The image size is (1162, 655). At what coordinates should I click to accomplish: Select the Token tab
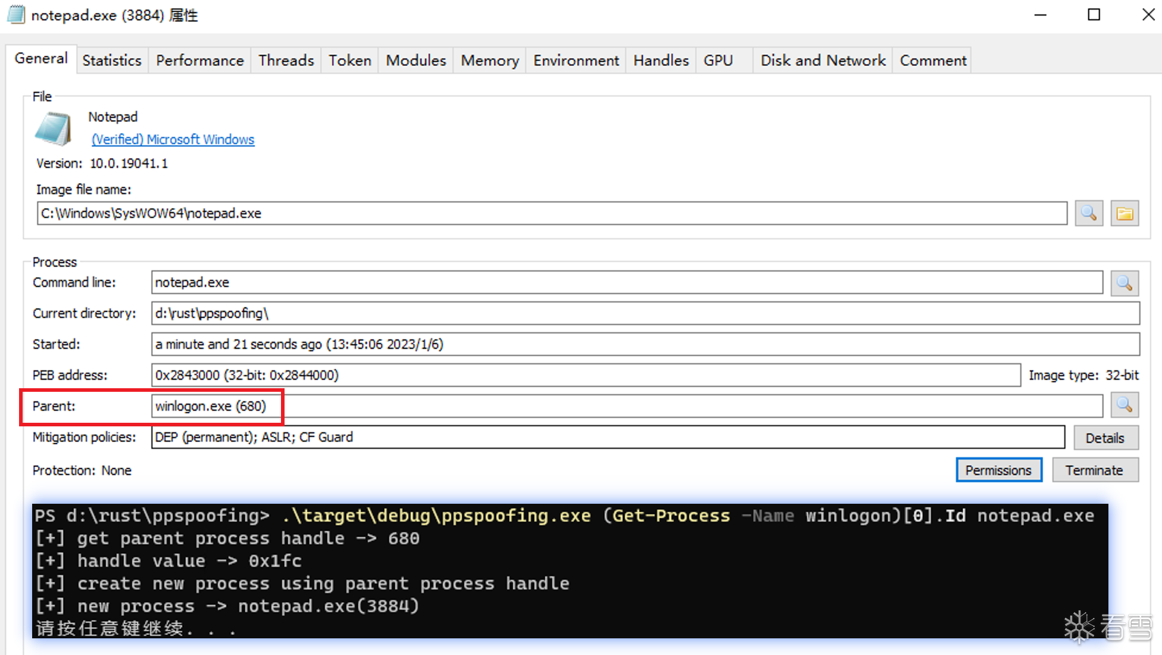349,61
